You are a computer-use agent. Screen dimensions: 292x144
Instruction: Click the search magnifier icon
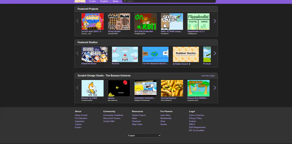pyautogui.click(x=125, y=1)
